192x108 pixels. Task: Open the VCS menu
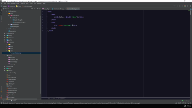tap(35, 3)
